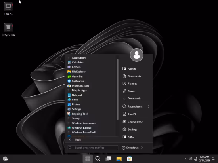Open File Explorer from the taskbar
The height and width of the screenshot is (163, 218).
click(x=119, y=159)
